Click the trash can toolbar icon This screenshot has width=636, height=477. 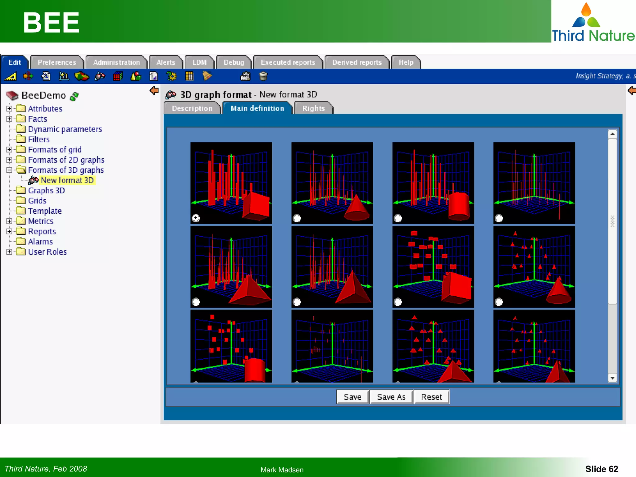point(263,76)
